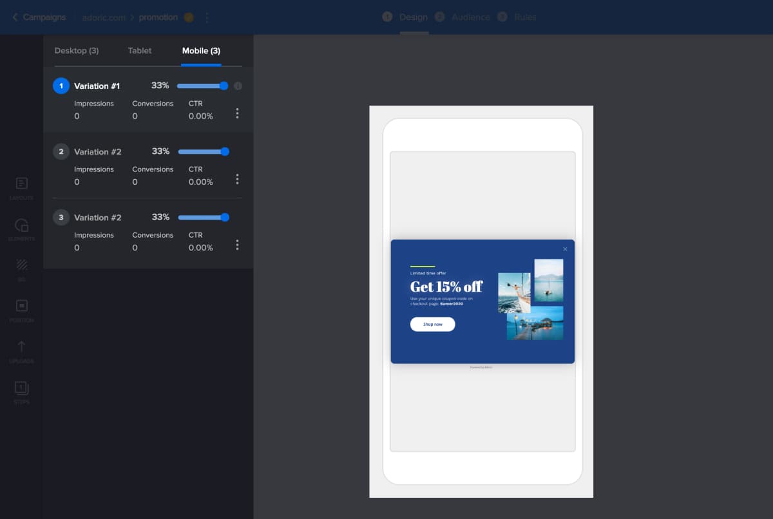
Task: Select variation badge number 1
Action: (61, 86)
